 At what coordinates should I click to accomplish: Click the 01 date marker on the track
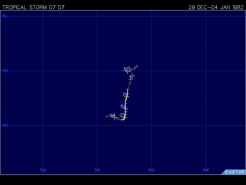(125, 94)
